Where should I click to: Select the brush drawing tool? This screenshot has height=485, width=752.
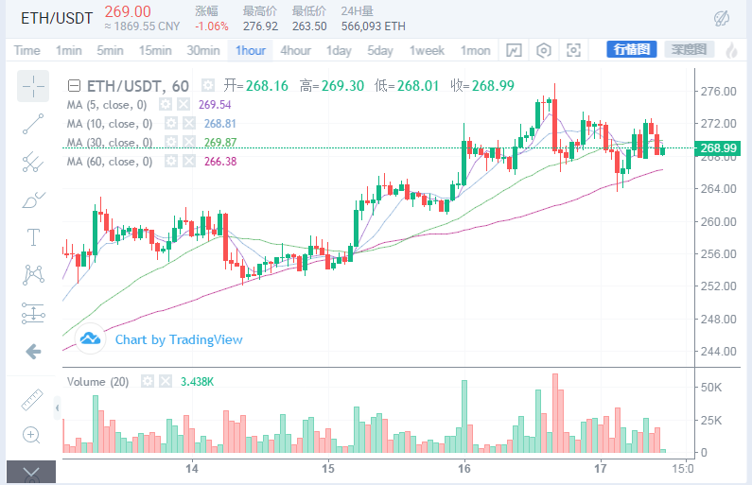pyautogui.click(x=33, y=199)
